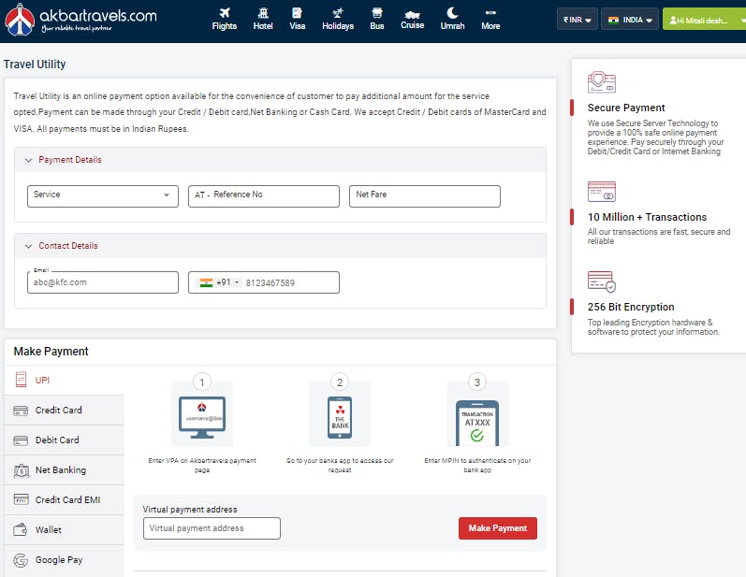Click the red Make Payment button

(498, 528)
